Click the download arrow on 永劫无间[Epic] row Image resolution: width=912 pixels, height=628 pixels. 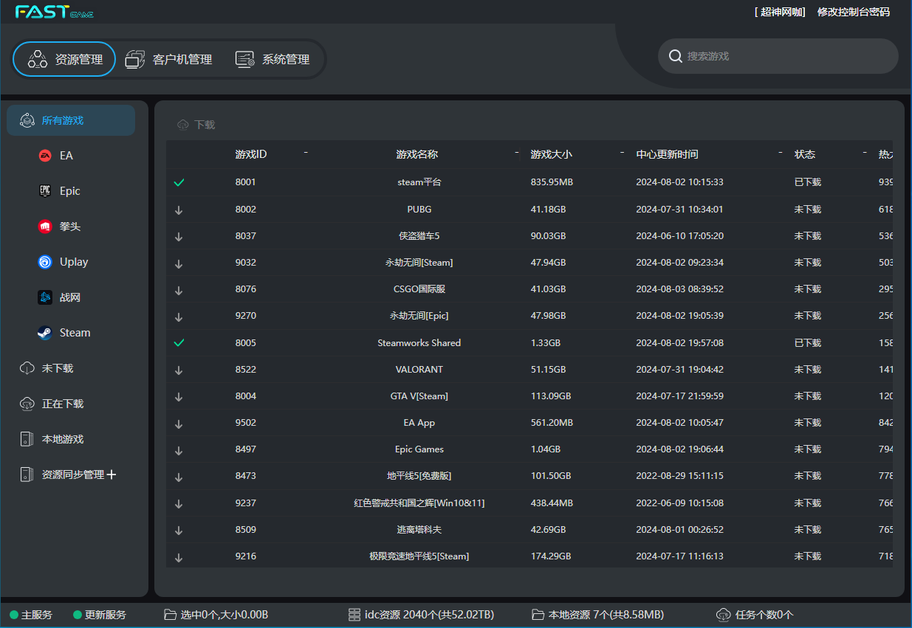pos(179,316)
